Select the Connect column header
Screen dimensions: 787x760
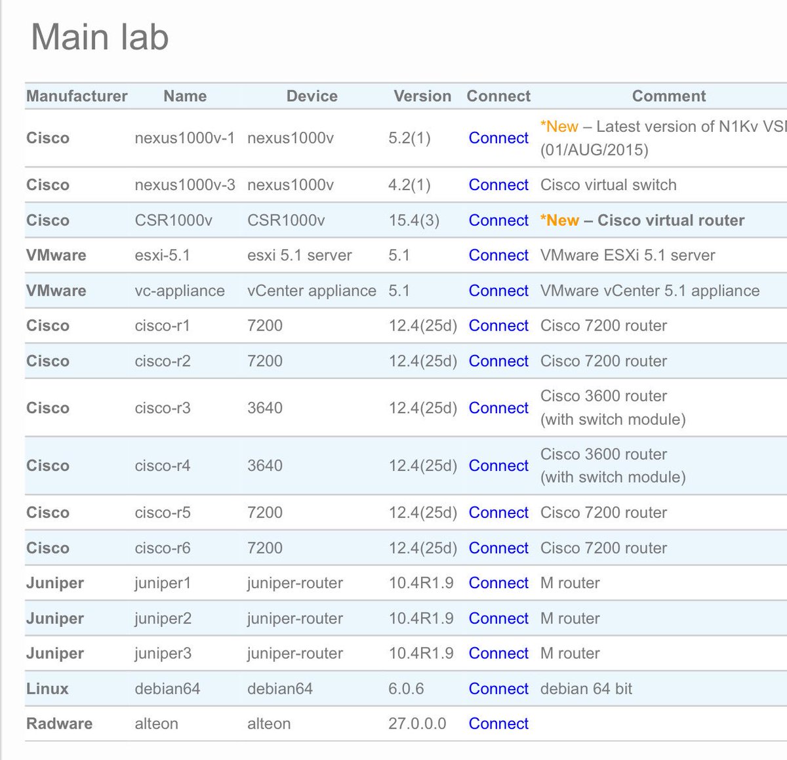[x=498, y=96]
